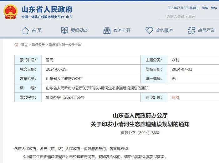Click the document number under the heading
219x163 pixels.
tap(140, 133)
